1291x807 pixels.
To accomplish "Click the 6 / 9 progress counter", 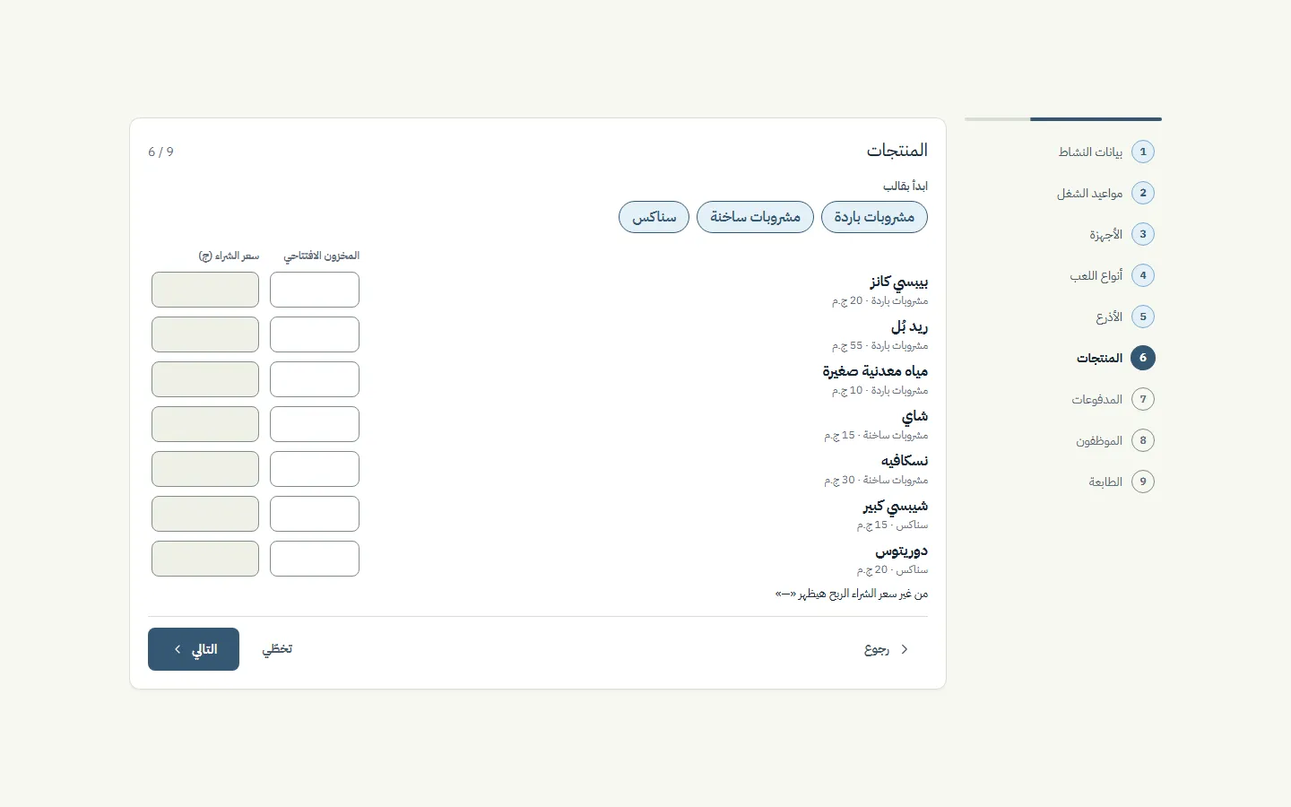I will click(x=161, y=152).
